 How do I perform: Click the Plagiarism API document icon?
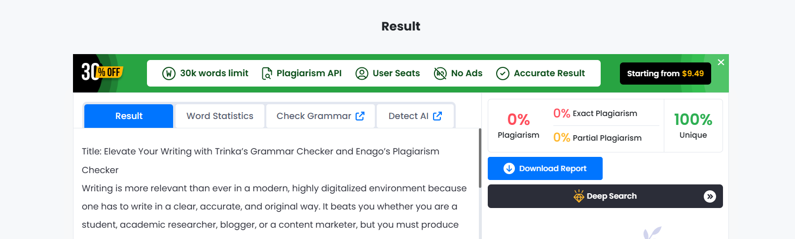(x=267, y=74)
